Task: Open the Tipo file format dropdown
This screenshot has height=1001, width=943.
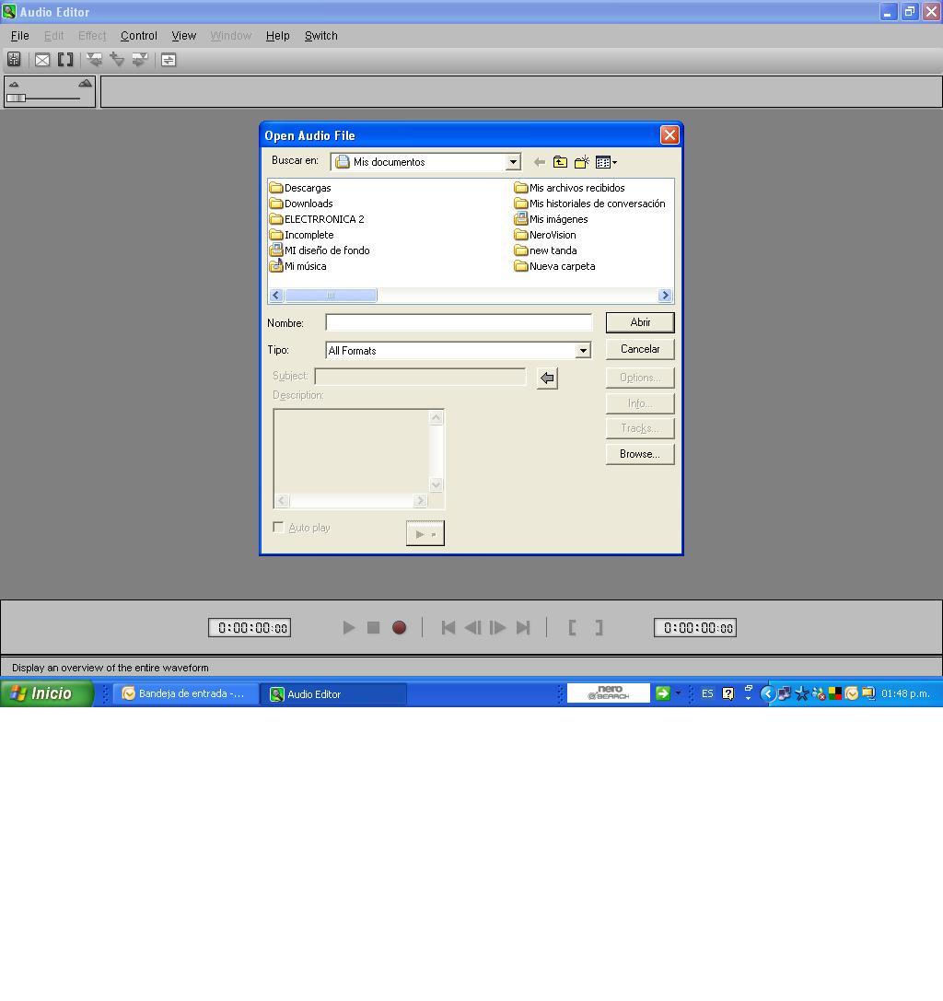Action: click(x=583, y=350)
